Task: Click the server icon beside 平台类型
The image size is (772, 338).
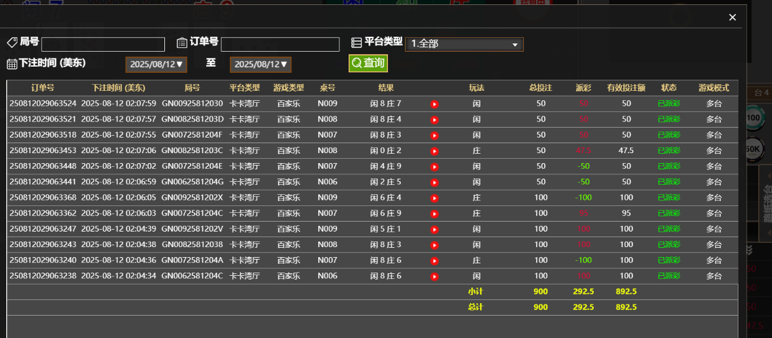Action: pos(357,42)
